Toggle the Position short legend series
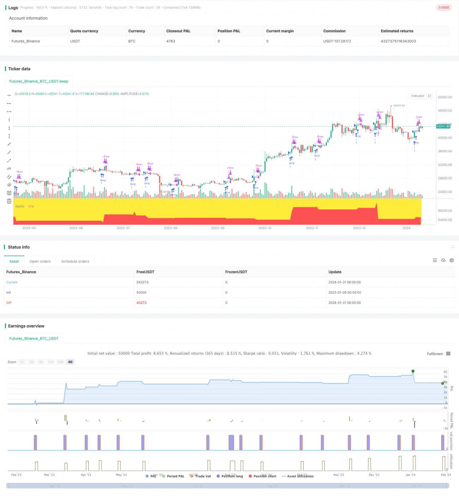Image resolution: width=459 pixels, height=496 pixels. point(263,476)
